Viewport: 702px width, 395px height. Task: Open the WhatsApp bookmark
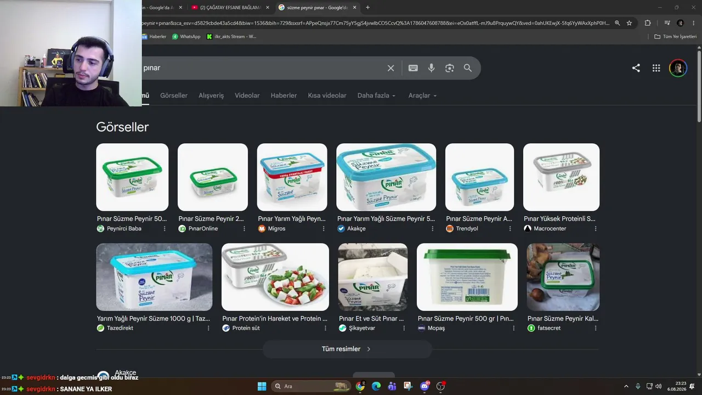[x=186, y=36]
